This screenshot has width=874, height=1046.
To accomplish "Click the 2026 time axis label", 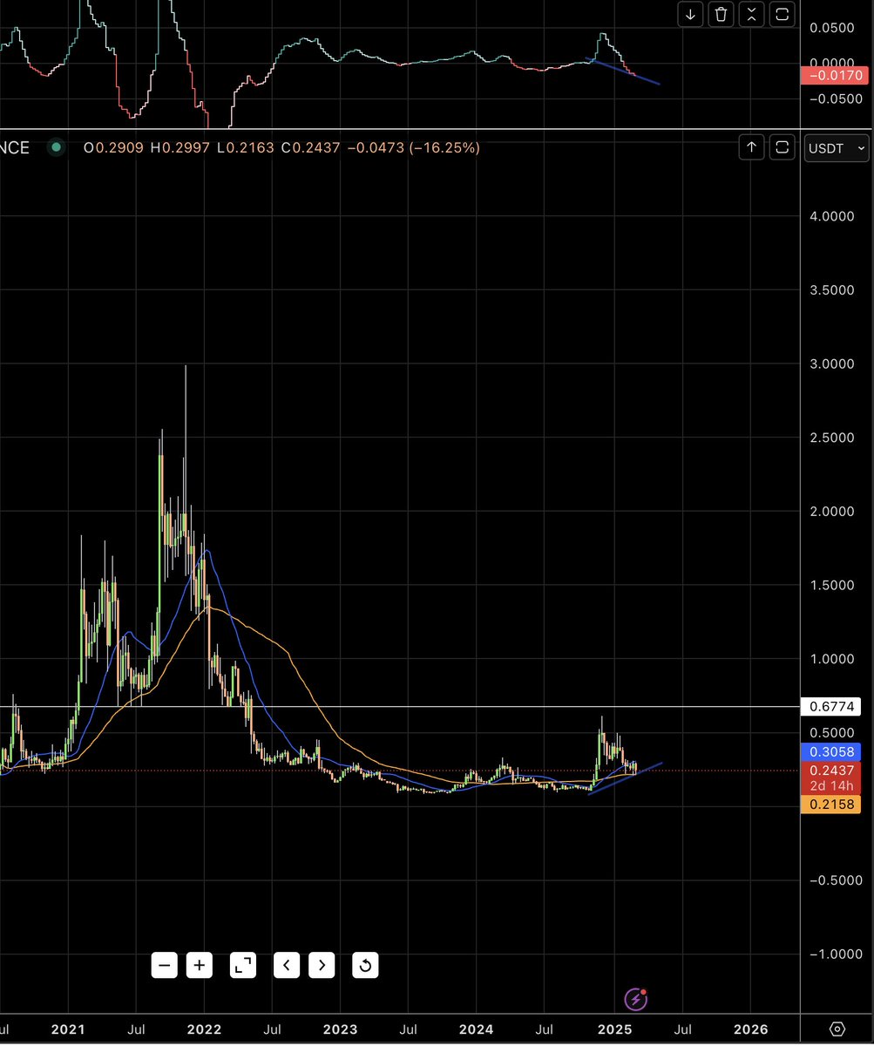I will point(749,1029).
